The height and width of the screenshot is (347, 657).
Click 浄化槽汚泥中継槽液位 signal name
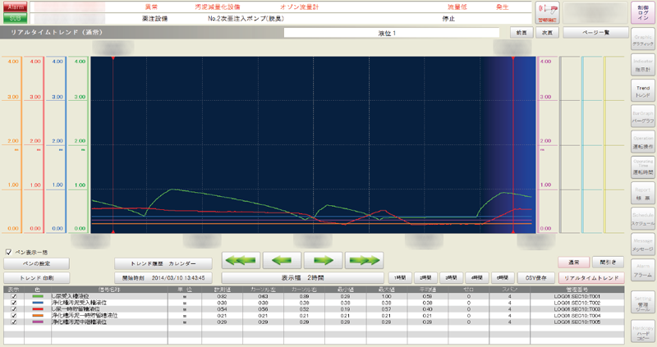79,322
